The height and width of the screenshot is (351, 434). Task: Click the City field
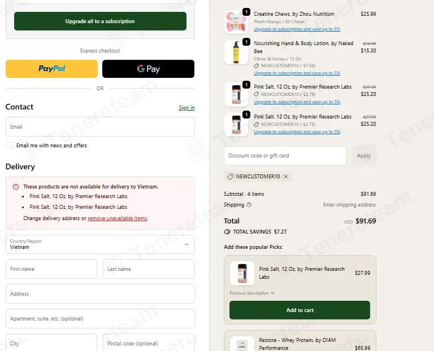click(51, 343)
